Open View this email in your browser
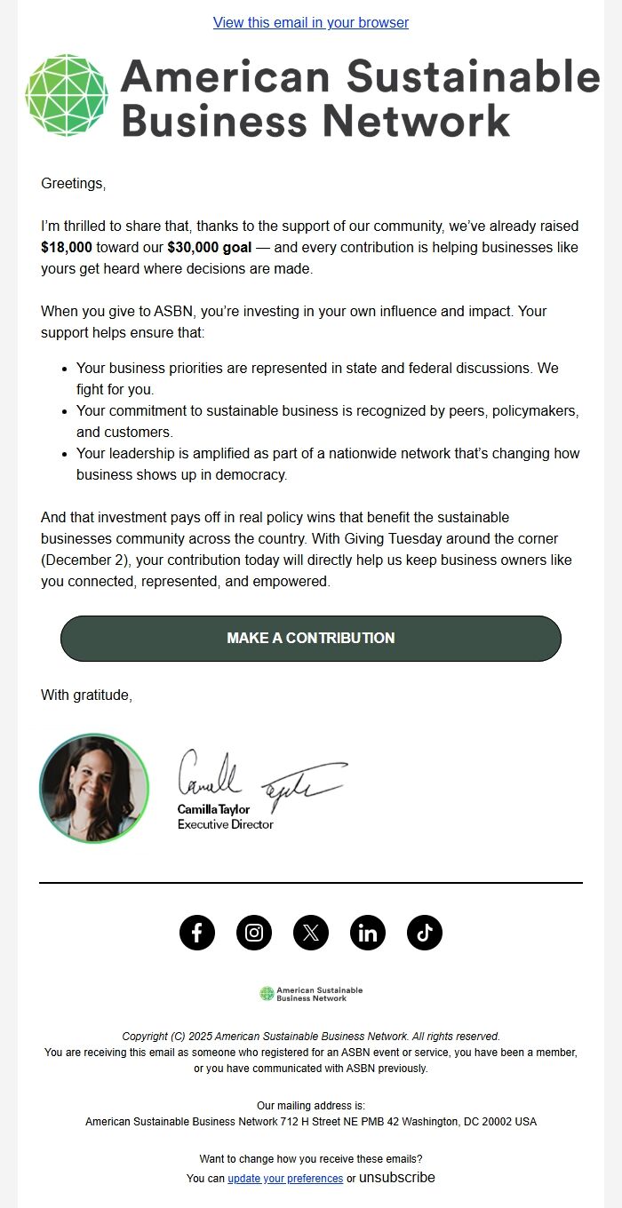Screen dimensions: 622x1208 point(309,22)
